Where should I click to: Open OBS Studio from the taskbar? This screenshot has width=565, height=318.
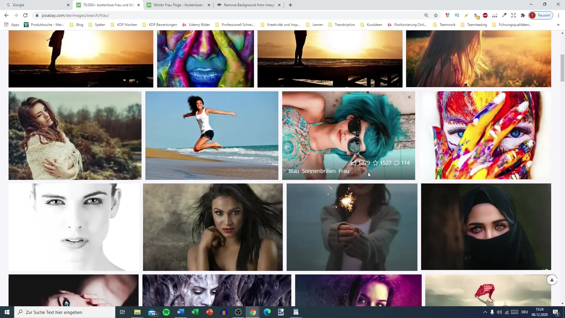point(238,312)
